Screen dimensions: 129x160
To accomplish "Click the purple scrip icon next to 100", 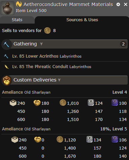I will click(115, 103).
